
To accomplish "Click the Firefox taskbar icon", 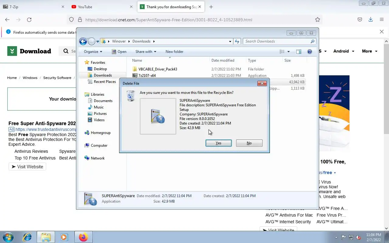I will pos(83,237).
